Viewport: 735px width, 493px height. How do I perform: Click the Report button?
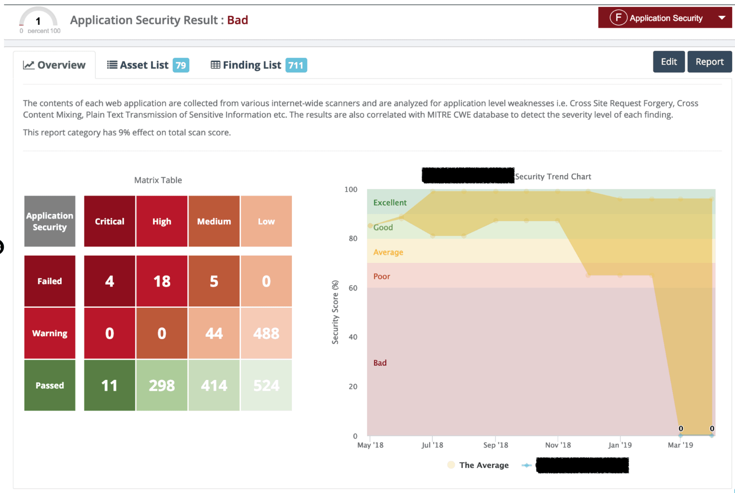709,61
